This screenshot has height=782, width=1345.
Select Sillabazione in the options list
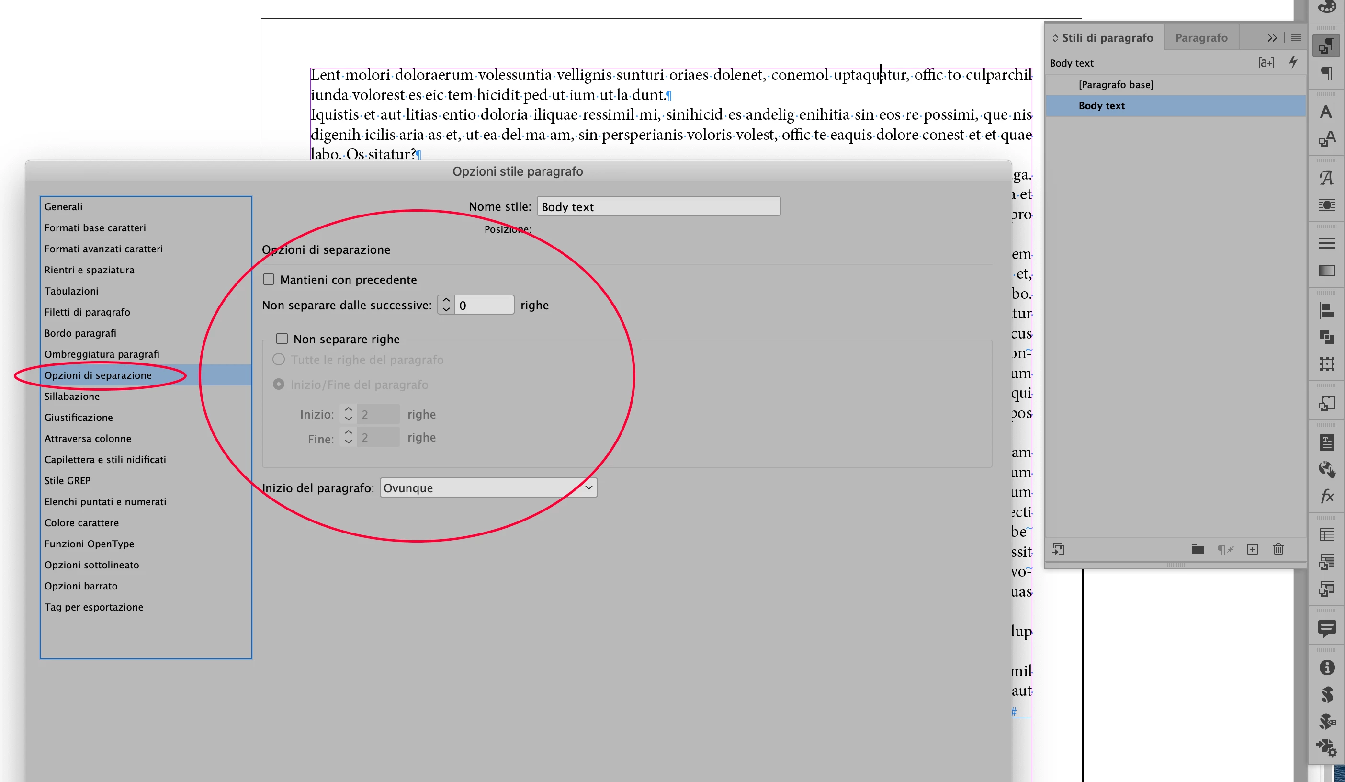point(72,397)
